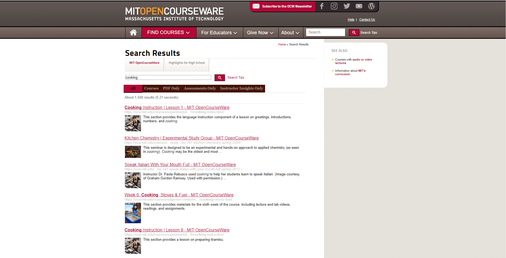Open Cooking Instruction Lesson 1 result

pos(177,107)
